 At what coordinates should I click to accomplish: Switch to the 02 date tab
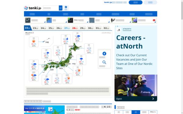(x=106, y=28)
